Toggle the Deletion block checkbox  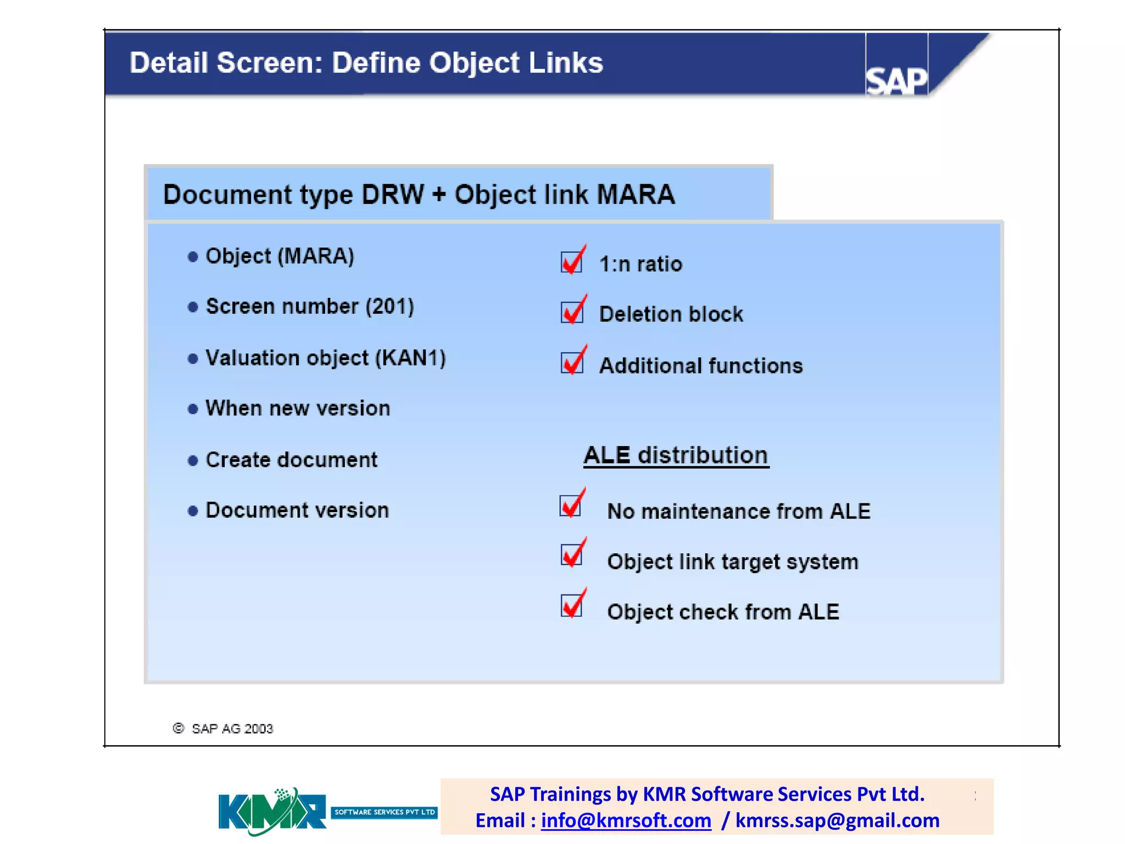(572, 312)
